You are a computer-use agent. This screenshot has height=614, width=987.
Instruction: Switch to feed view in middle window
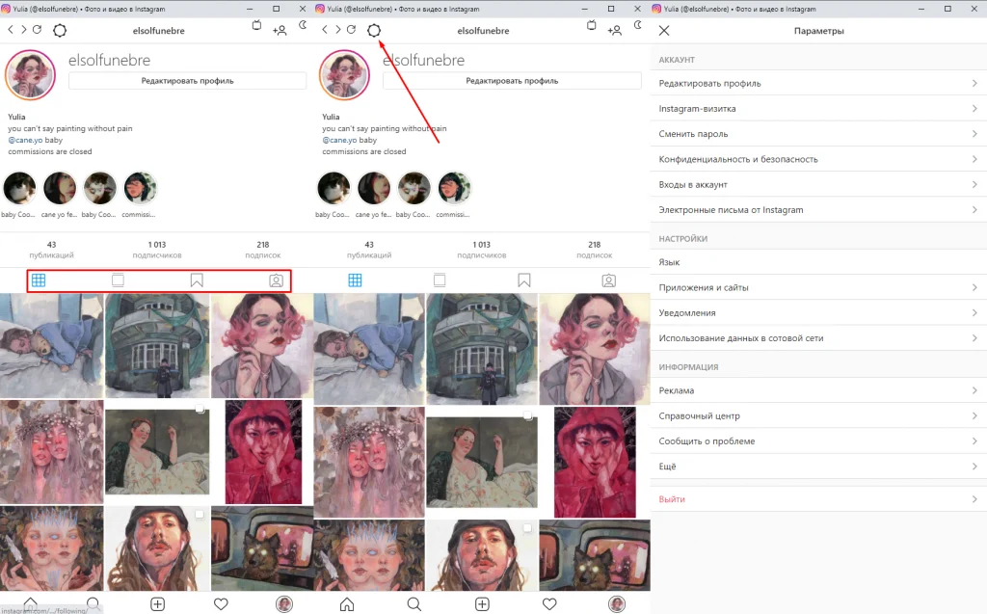[x=440, y=280]
